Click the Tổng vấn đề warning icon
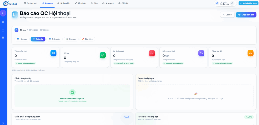This screenshot has width=259, height=125. coord(251,53)
